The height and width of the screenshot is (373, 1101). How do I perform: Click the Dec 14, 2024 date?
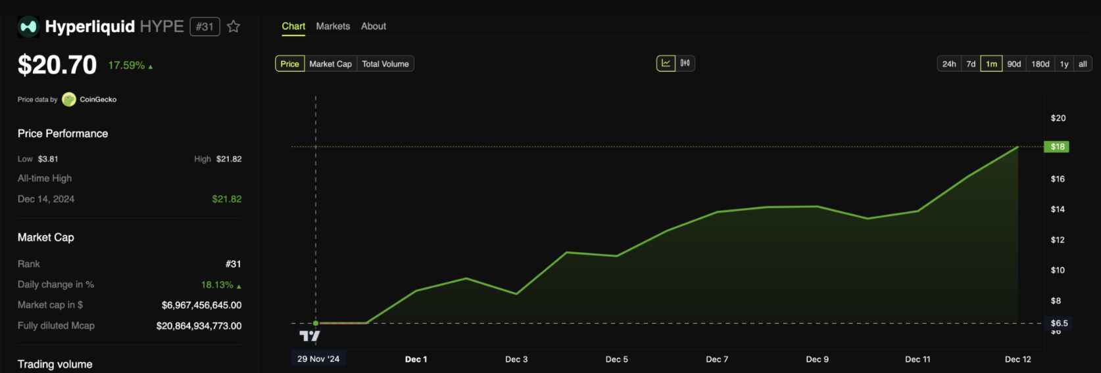click(x=46, y=199)
